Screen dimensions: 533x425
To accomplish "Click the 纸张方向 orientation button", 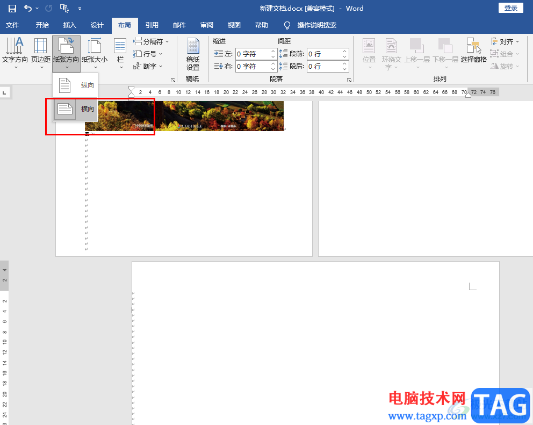I will 66,53.
